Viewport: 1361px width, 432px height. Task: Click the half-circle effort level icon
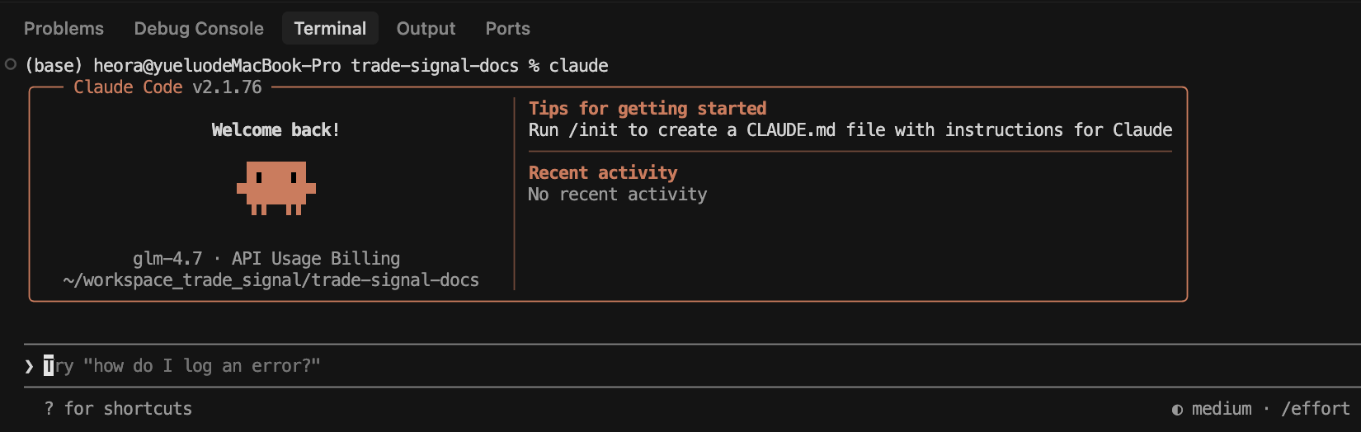click(1177, 410)
